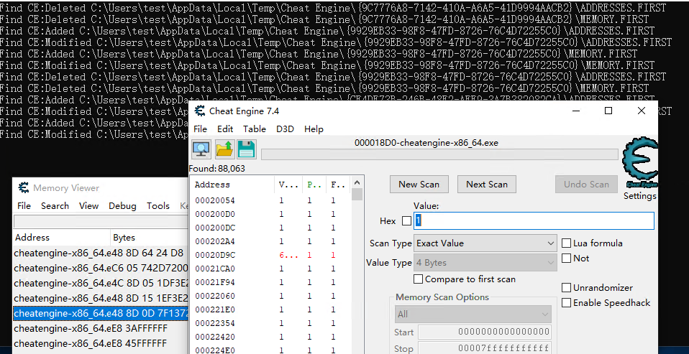Select the E8 3AFFFFFF row
This screenshot has height=354, width=689.
(101, 328)
